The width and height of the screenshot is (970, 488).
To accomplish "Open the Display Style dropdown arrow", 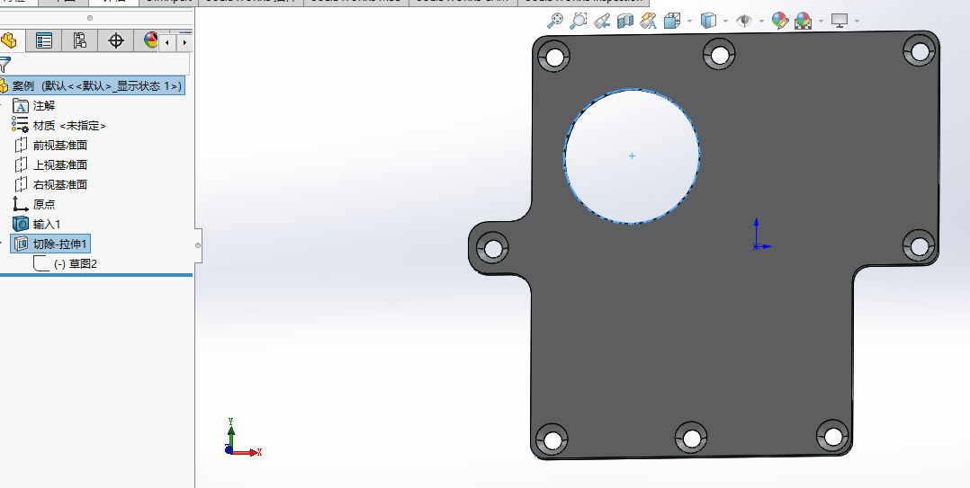I will [725, 21].
